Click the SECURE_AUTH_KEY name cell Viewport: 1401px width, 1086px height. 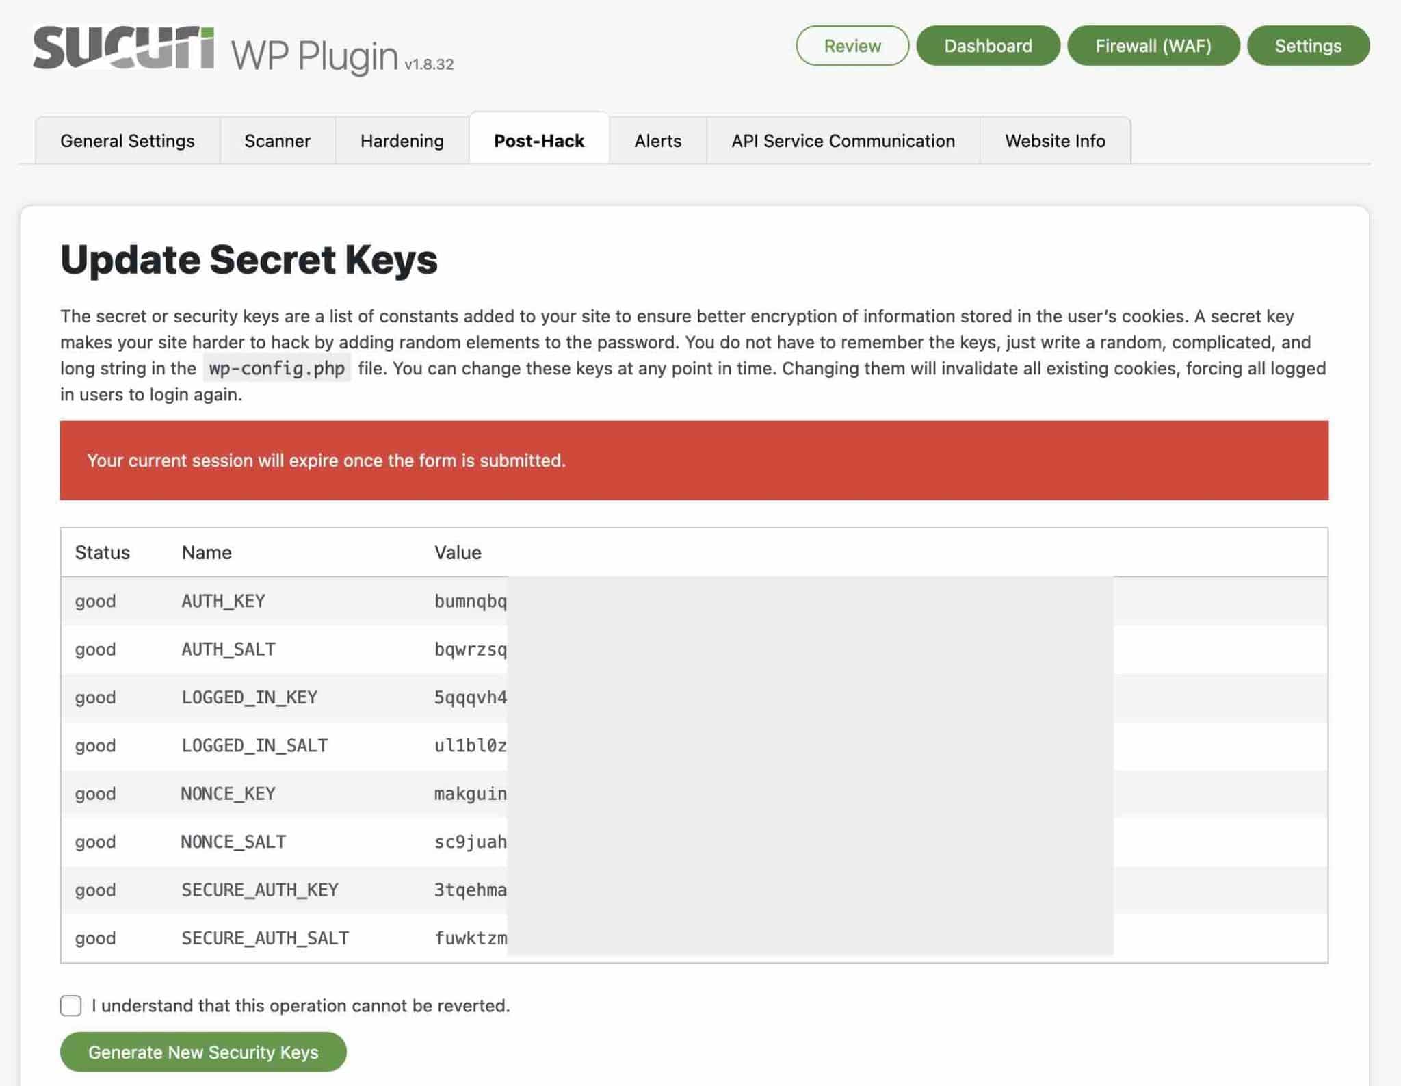[x=260, y=890]
